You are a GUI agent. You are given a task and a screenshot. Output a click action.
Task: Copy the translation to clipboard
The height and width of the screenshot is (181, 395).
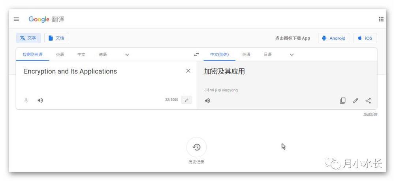pyautogui.click(x=342, y=101)
